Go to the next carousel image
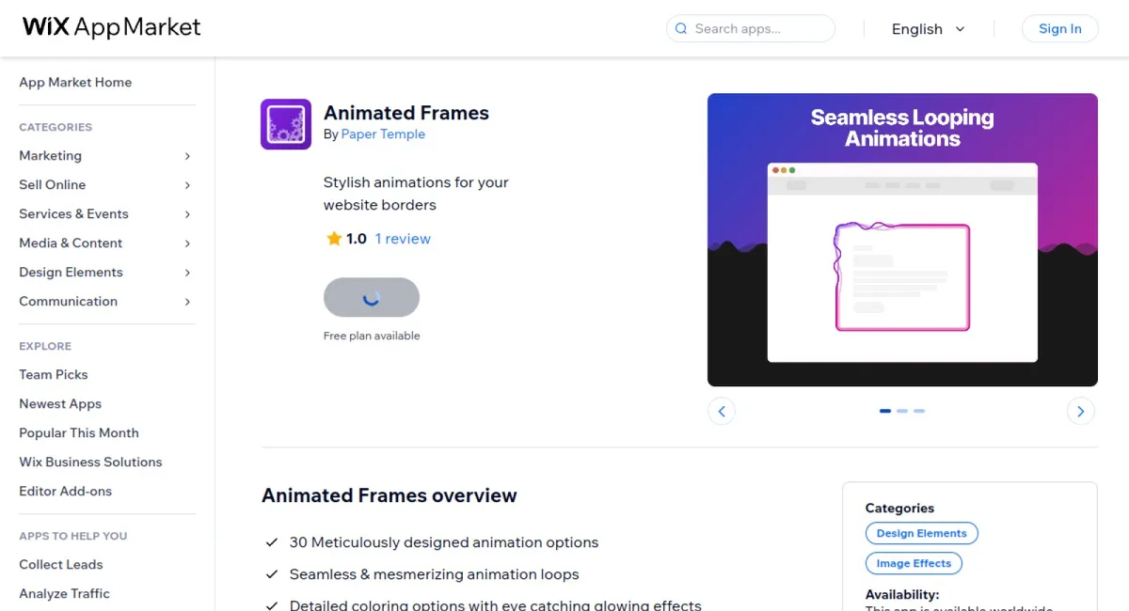This screenshot has width=1129, height=611. click(x=1081, y=411)
